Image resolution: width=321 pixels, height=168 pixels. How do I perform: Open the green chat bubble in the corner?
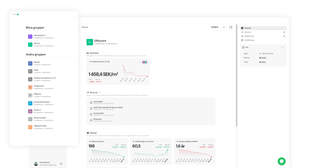282,161
